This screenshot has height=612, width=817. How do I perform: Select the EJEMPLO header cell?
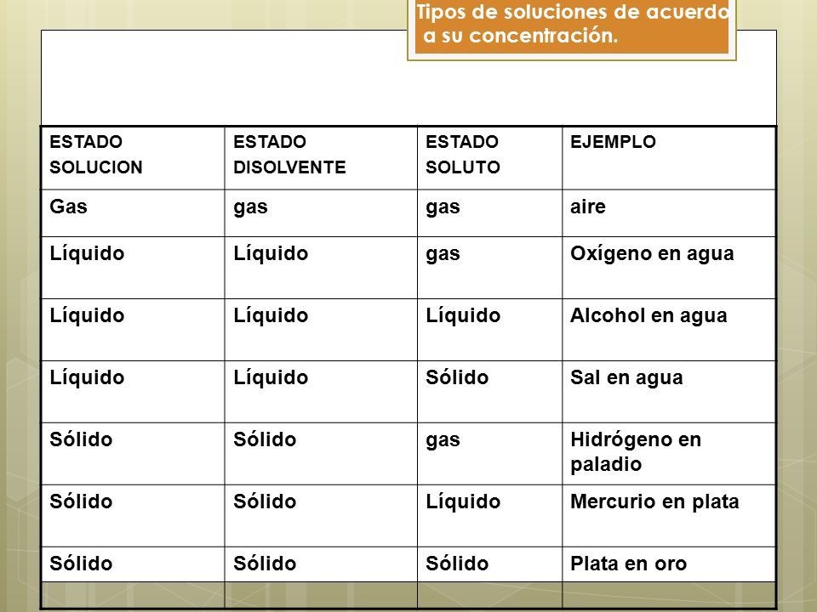click(x=669, y=158)
